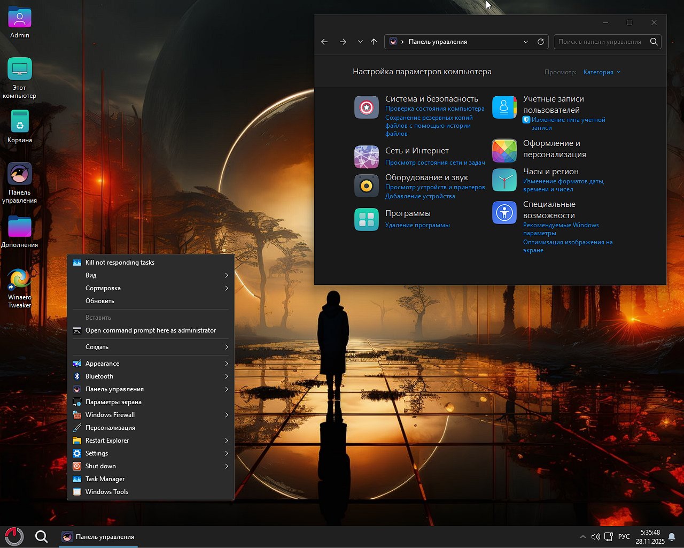Open the taskbar search magnifier
This screenshot has height=548, width=684.
[x=41, y=537]
